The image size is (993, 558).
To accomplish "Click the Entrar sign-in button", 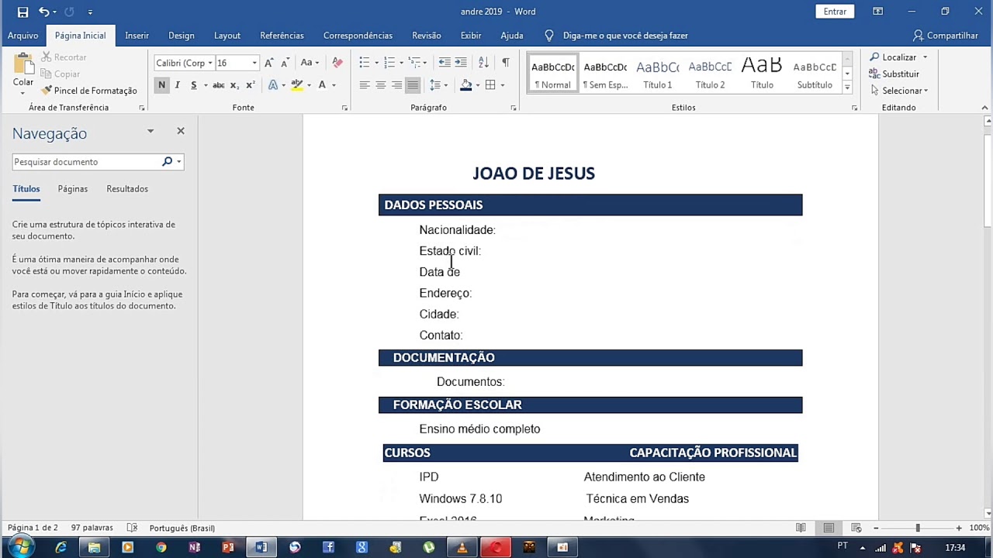I will pyautogui.click(x=835, y=12).
